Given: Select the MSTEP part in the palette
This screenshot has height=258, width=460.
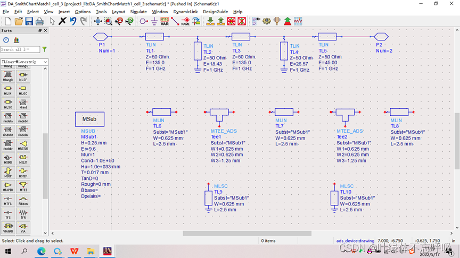Looking at the screenshot, I should coord(23,172).
